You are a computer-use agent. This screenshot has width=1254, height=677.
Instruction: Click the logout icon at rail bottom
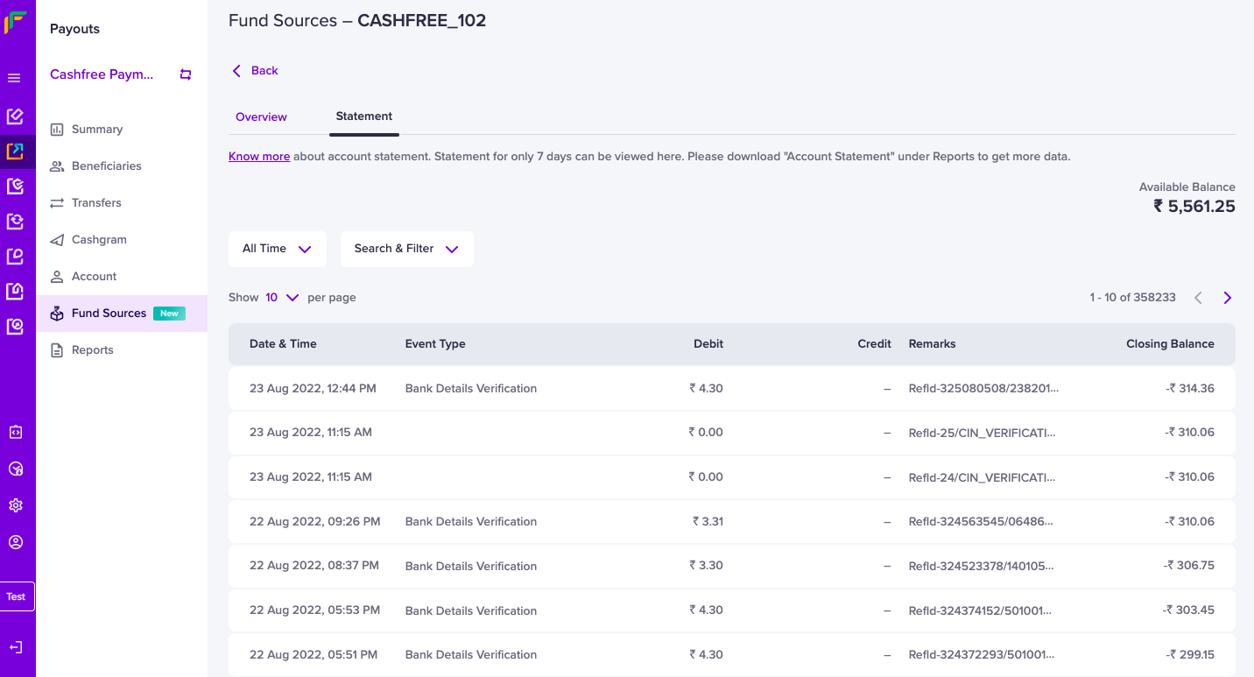15,647
